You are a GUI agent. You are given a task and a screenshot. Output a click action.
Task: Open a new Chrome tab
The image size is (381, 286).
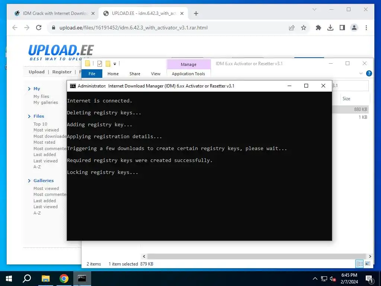pos(196,13)
